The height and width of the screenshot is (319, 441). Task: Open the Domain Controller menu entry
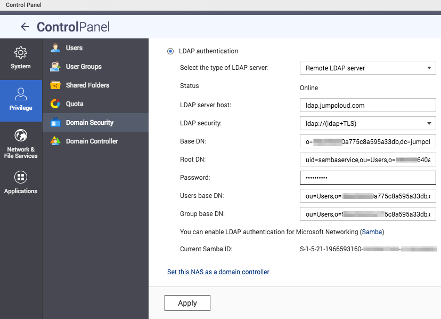[x=96, y=141]
